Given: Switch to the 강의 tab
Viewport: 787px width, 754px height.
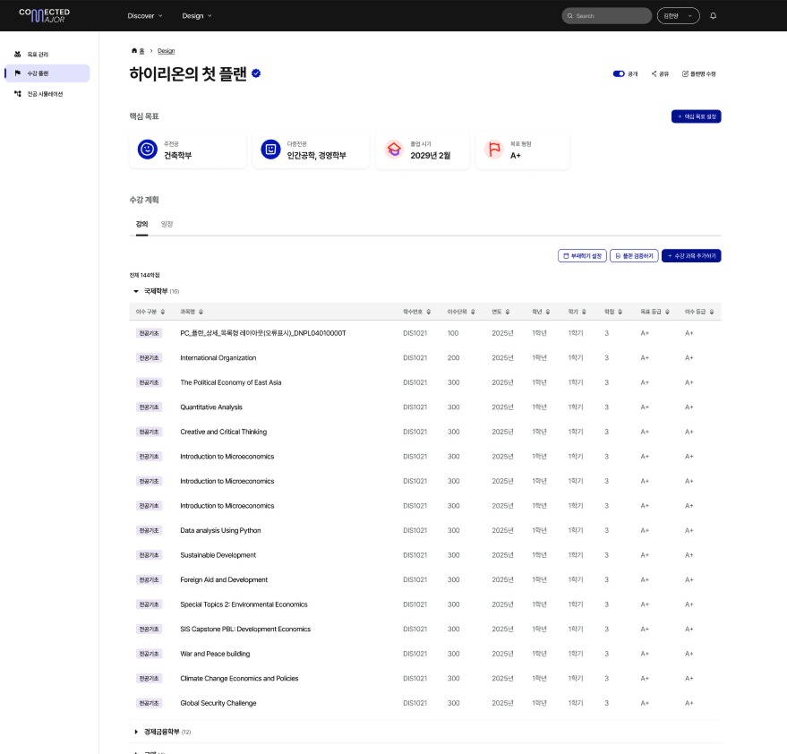Looking at the screenshot, I should pos(141,225).
